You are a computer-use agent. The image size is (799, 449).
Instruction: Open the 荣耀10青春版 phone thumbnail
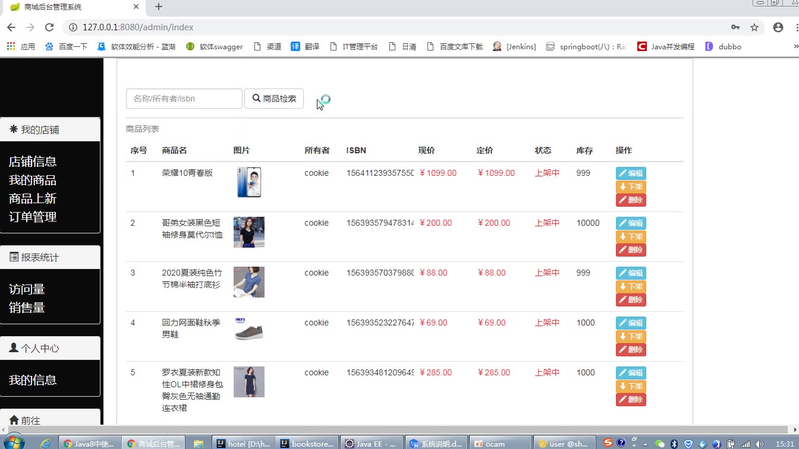(249, 182)
